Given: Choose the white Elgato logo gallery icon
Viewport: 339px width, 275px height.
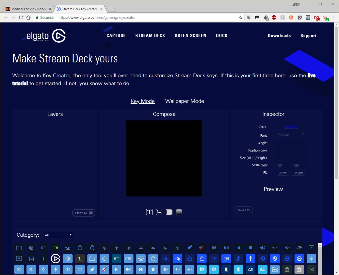Looking at the screenshot, I should (x=56, y=259).
